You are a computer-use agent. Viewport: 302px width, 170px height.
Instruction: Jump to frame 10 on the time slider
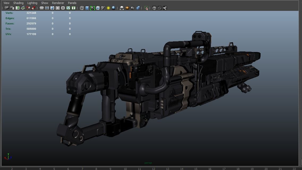[125, 169]
